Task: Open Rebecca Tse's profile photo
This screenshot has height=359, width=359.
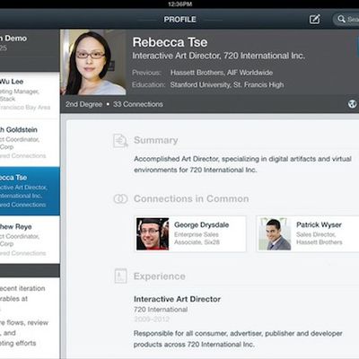Action: [93, 62]
